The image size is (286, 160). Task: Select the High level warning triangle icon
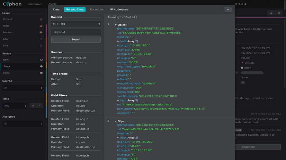(41, 26)
